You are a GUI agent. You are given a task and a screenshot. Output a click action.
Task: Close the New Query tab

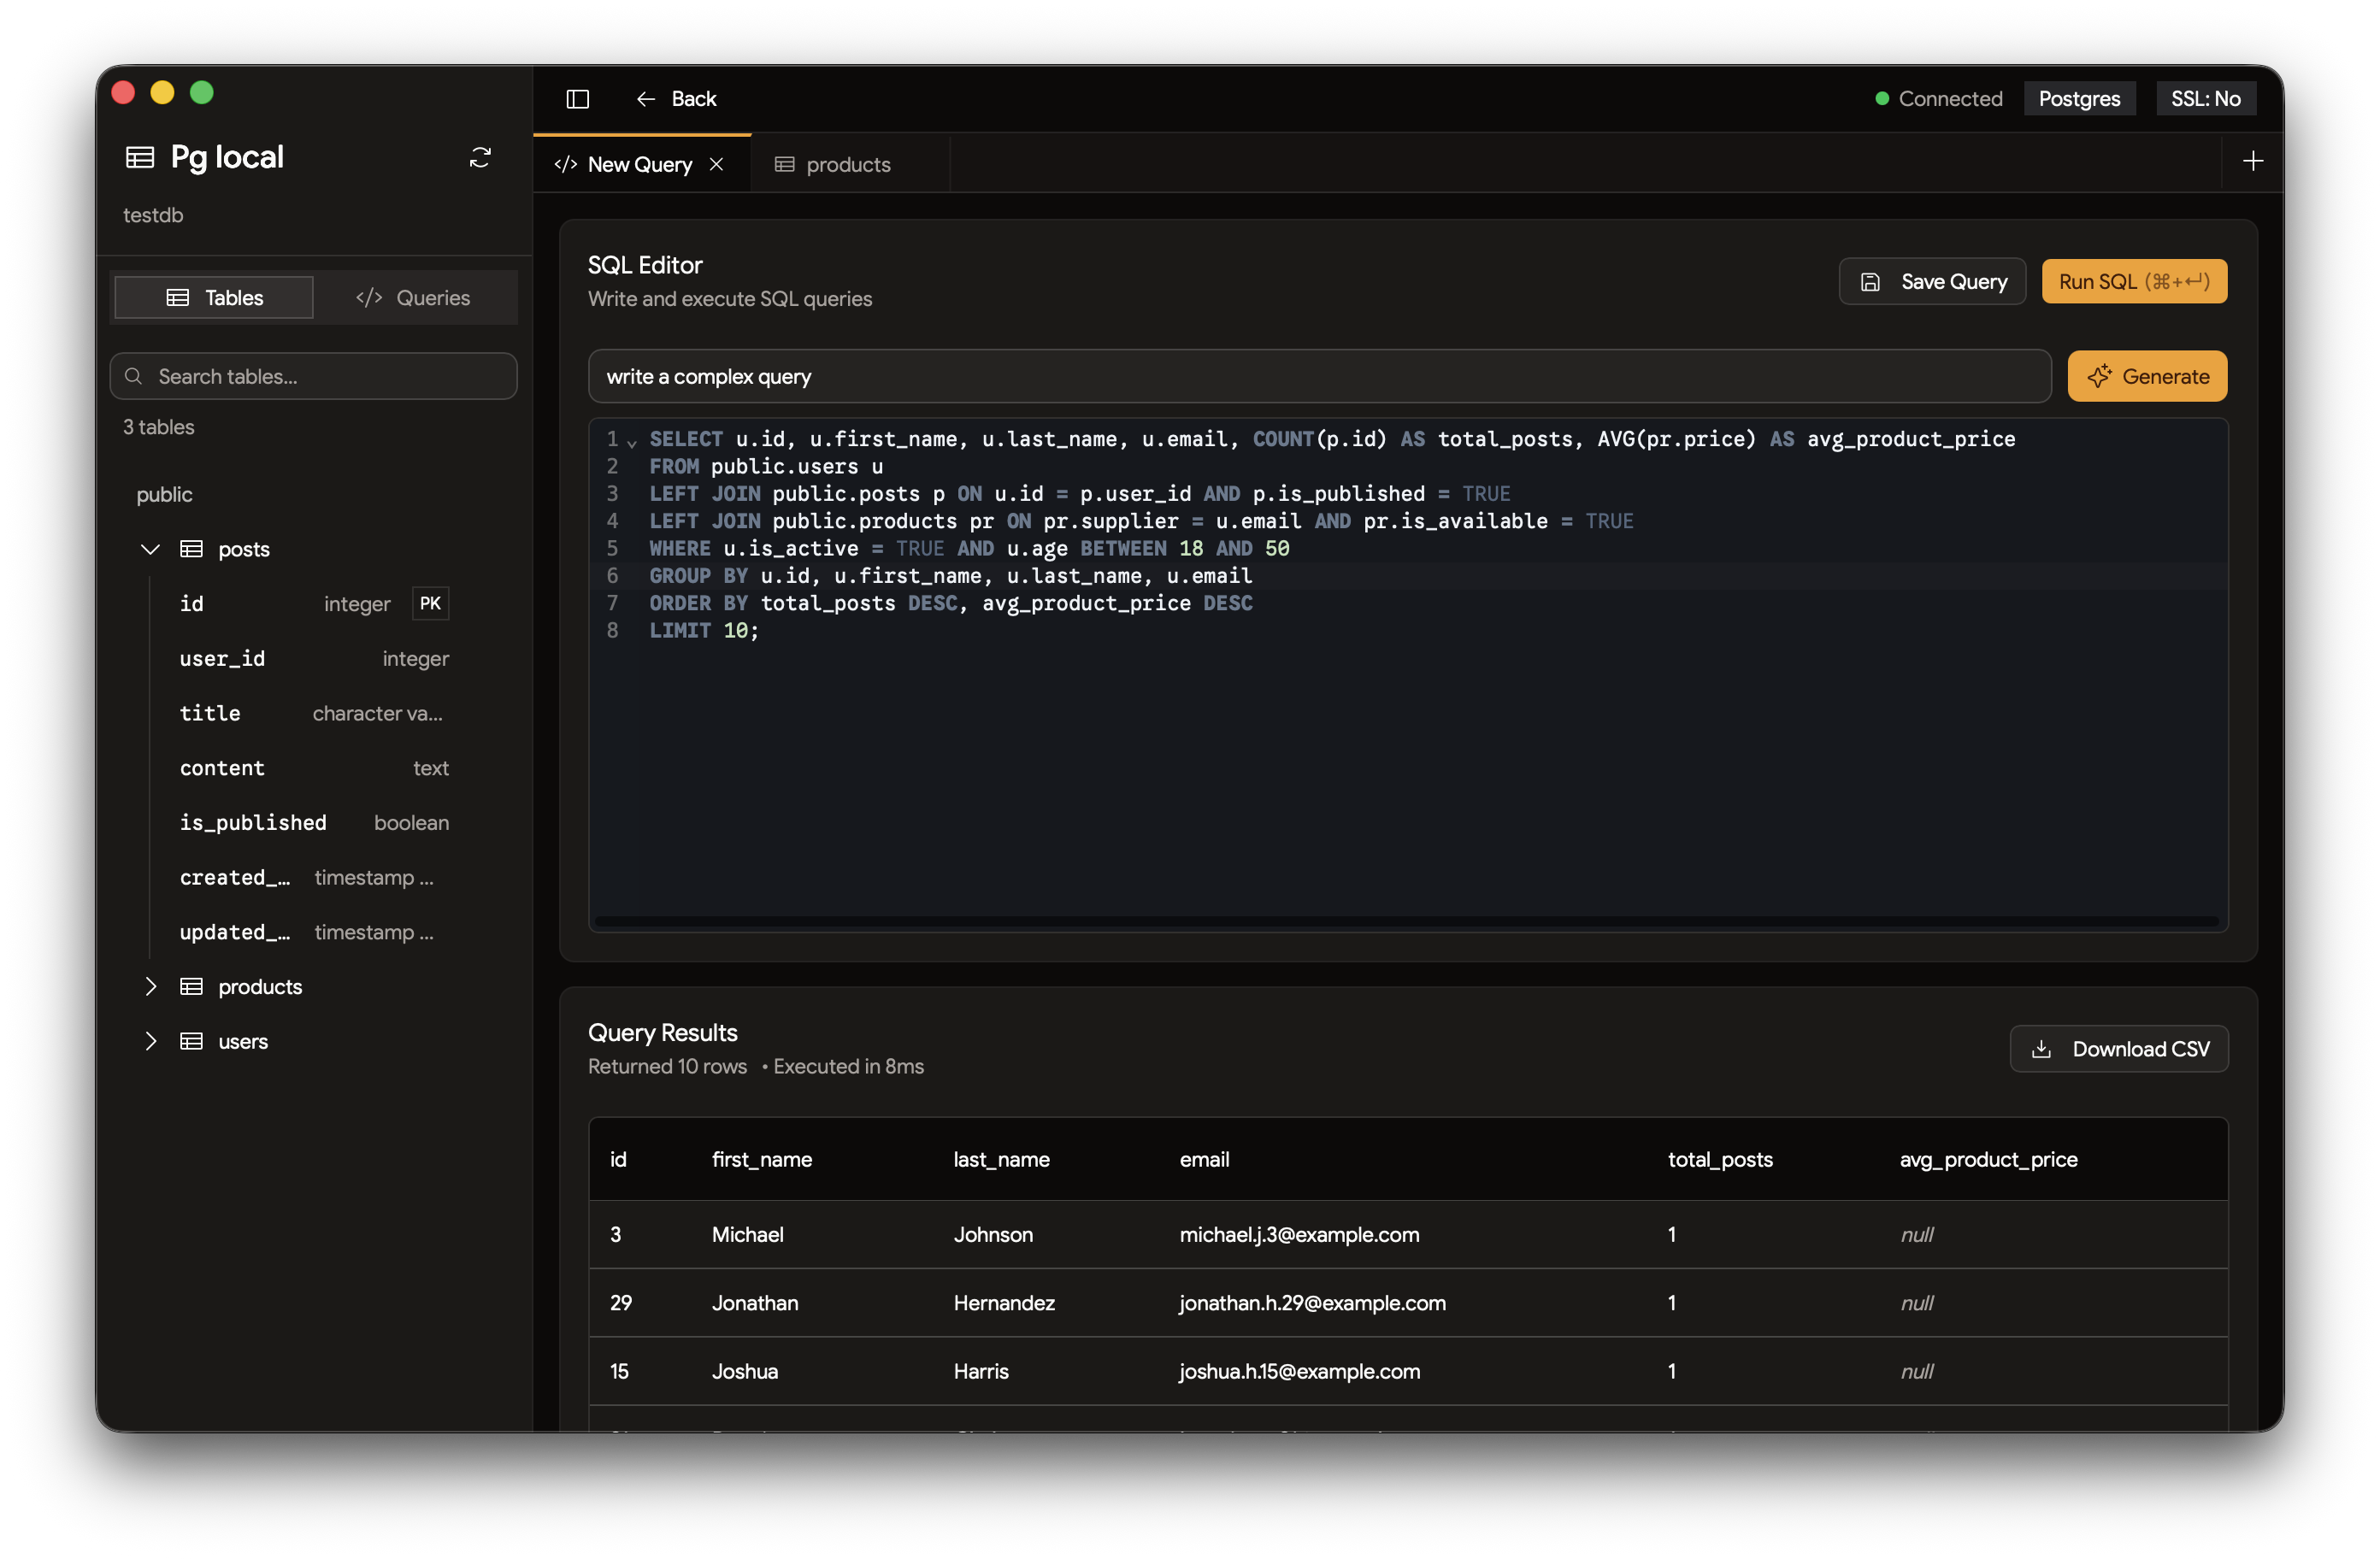pyautogui.click(x=716, y=165)
